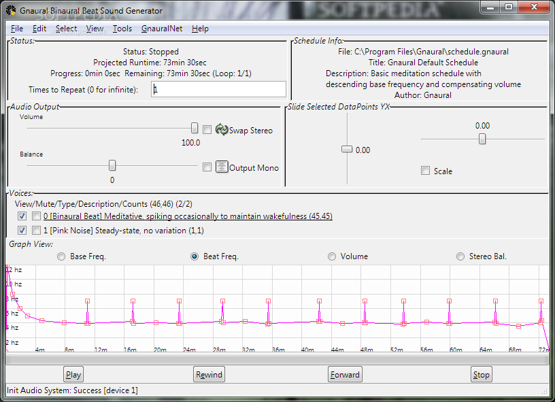Toggle view checkbox for Pink Noise voice
The height and width of the screenshot is (402, 555).
22,231
